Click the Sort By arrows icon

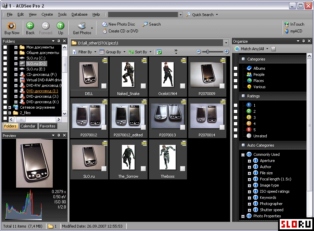coord(131,52)
